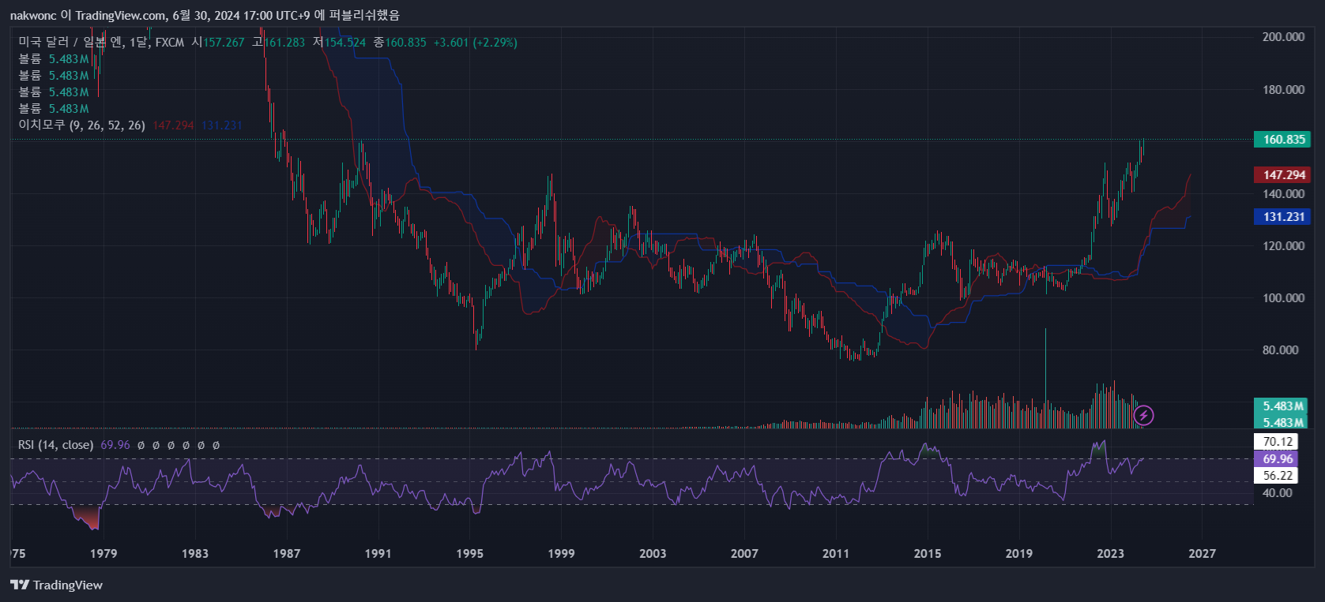Click the green 160.835 price axis label

click(1282, 140)
